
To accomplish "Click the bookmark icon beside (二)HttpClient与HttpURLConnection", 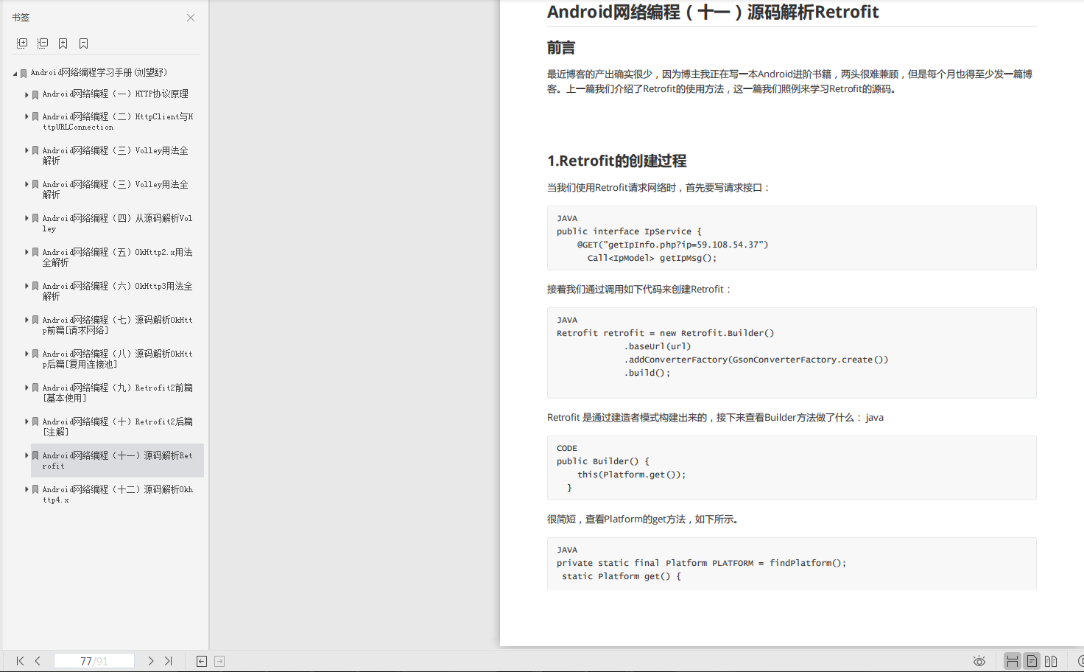I will coord(35,116).
